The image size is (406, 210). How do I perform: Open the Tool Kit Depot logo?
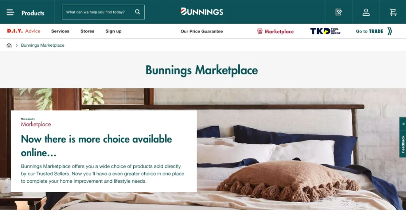click(x=325, y=31)
